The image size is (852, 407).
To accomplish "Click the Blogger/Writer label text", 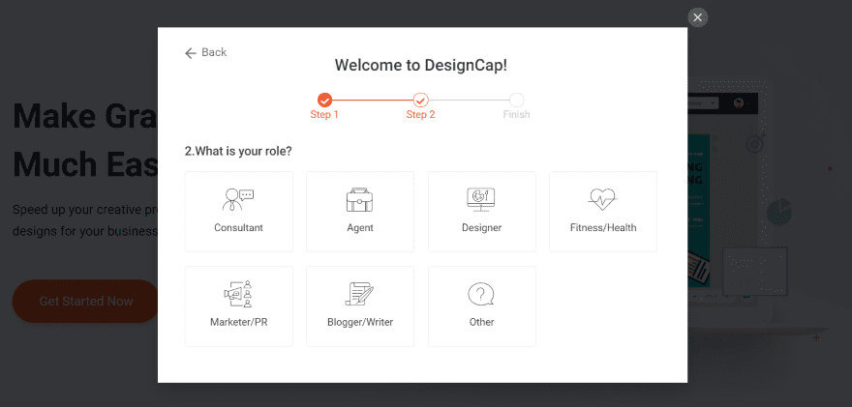I will click(360, 322).
